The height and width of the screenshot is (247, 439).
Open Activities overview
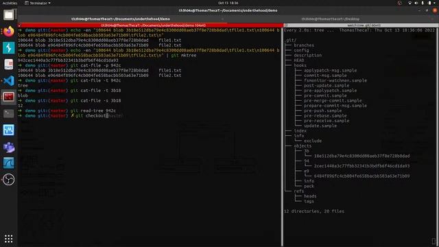[x=10, y=3]
